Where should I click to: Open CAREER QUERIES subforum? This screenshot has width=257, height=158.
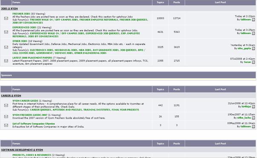coord(40,110)
